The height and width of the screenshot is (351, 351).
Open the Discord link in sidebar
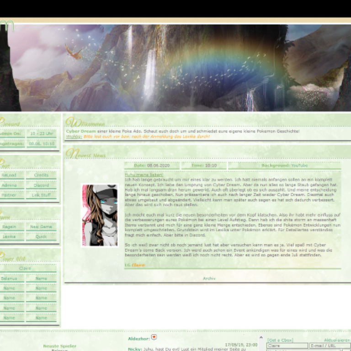pyautogui.click(x=41, y=186)
